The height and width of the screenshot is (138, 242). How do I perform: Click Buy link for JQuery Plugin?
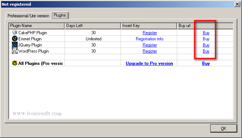click(206, 45)
